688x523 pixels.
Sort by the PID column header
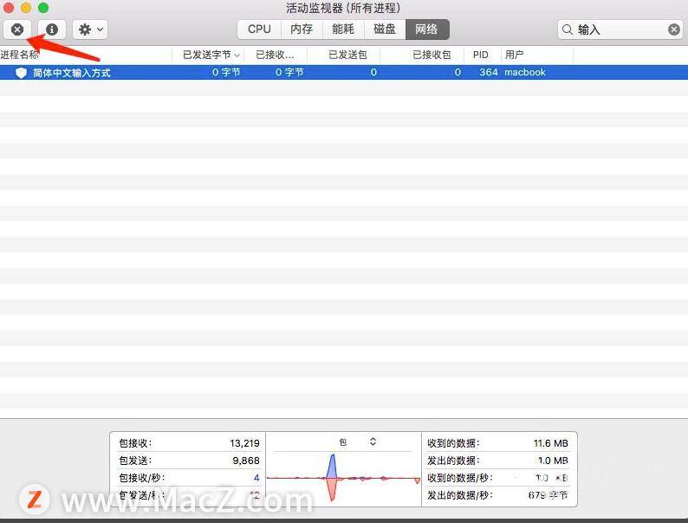[x=482, y=55]
